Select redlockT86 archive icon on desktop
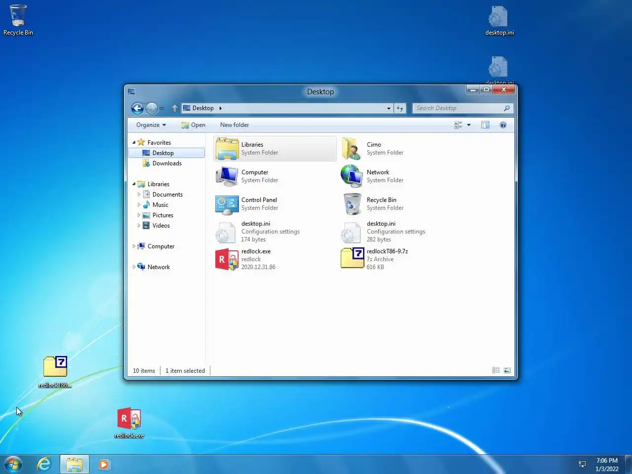The height and width of the screenshot is (474, 632). tap(55, 372)
